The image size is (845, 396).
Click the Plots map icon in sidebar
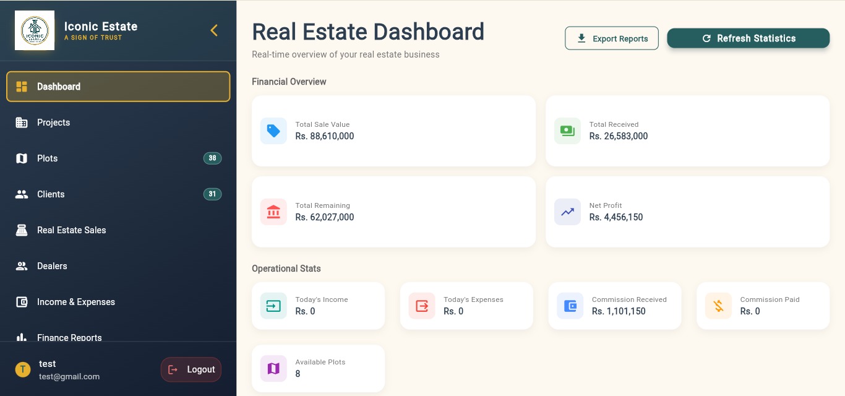22,158
